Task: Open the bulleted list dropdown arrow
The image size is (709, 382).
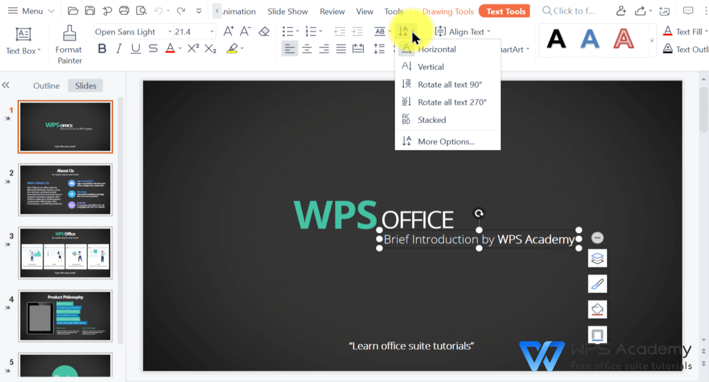Action: click(297, 32)
